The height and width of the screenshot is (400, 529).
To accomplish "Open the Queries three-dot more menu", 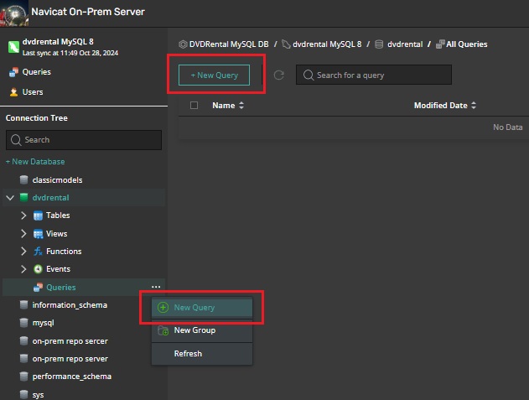I will pos(156,287).
